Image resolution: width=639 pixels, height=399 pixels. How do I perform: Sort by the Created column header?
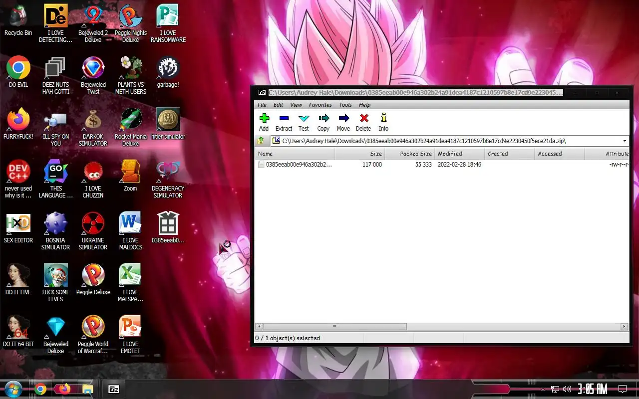tap(509, 154)
